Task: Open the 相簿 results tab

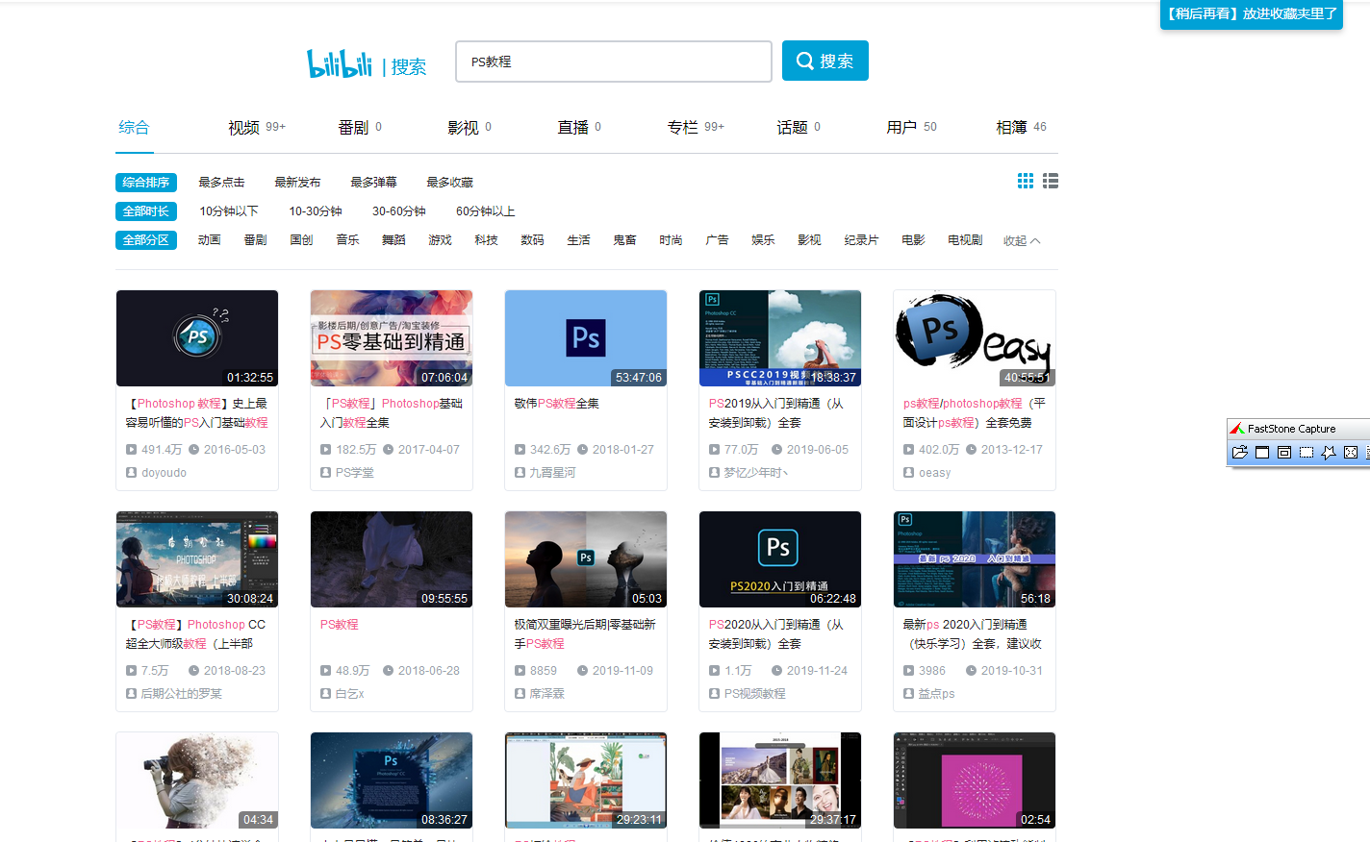Action: pyautogui.click(x=1021, y=127)
